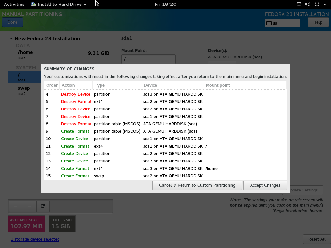This screenshot has height=248, width=331.
Task: Click the 9.31 GiB size of /home
Action: pos(99,53)
